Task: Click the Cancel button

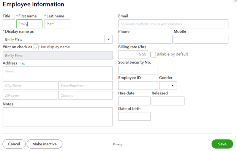Action: pyautogui.click(x=14, y=144)
